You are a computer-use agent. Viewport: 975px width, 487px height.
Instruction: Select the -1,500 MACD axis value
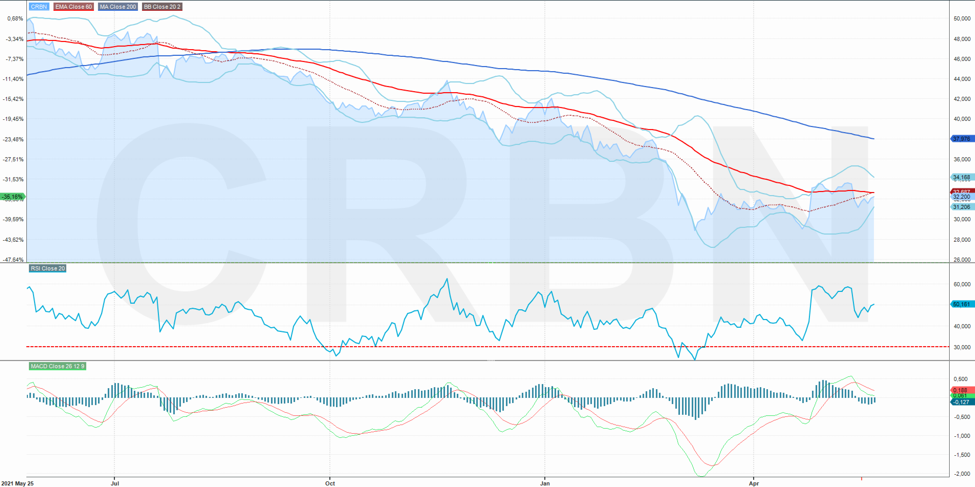pos(962,455)
